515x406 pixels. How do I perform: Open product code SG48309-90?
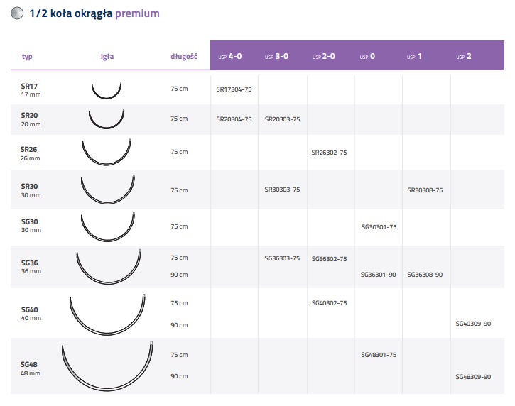click(473, 377)
